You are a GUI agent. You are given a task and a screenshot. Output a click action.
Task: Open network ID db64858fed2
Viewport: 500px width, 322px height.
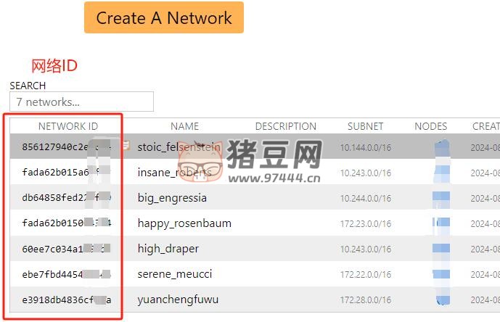(66, 198)
